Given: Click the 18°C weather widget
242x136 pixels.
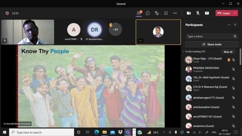Looking at the screenshot, I should pyautogui.click(x=153, y=132).
